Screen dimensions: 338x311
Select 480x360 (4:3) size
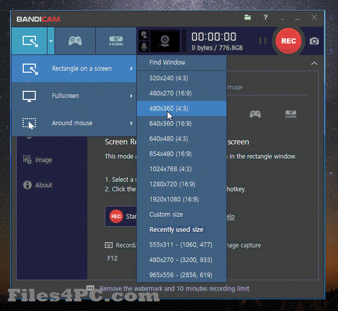tap(182, 108)
